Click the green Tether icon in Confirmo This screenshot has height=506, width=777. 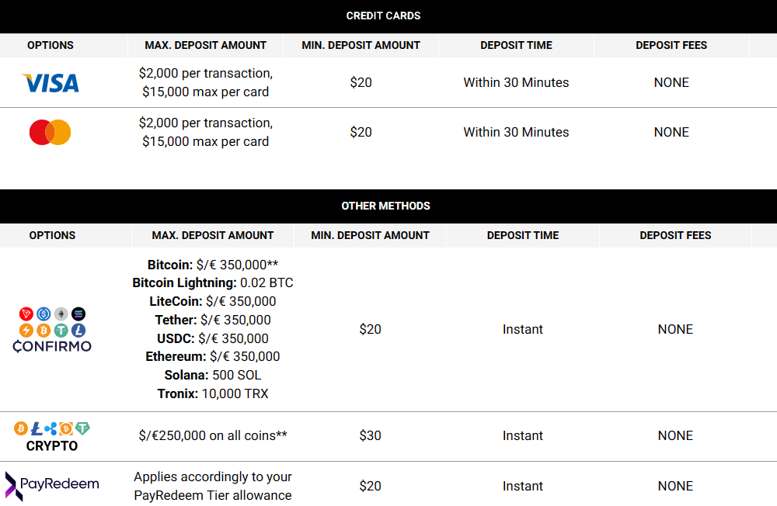click(x=61, y=331)
